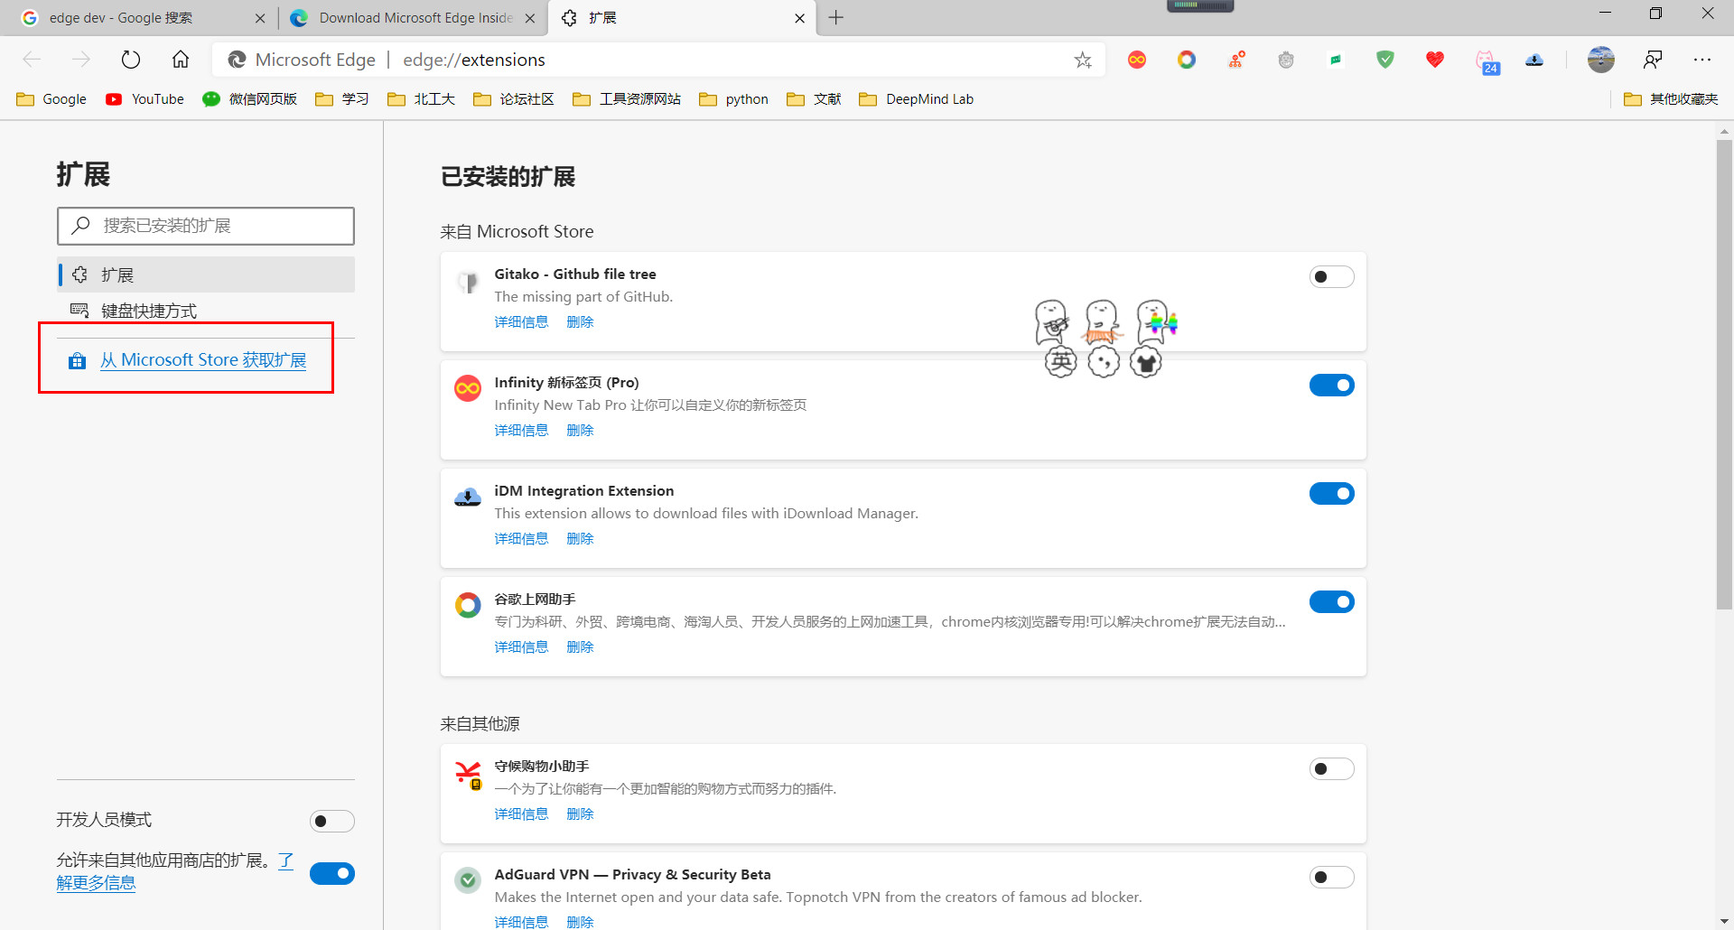Click the Infinity 新标签页 extension logo
The image size is (1734, 930).
tap(468, 388)
